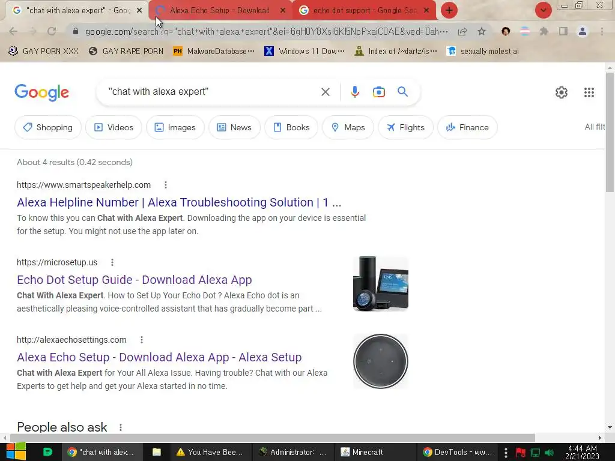Image resolution: width=615 pixels, height=461 pixels.
Task: Show hidden tray icons overflow dots
Action: (x=506, y=453)
